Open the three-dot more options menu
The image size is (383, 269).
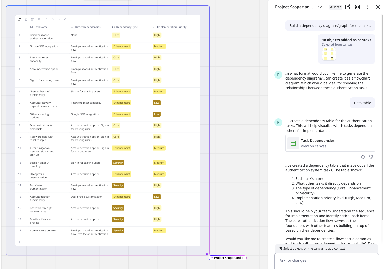click(368, 7)
